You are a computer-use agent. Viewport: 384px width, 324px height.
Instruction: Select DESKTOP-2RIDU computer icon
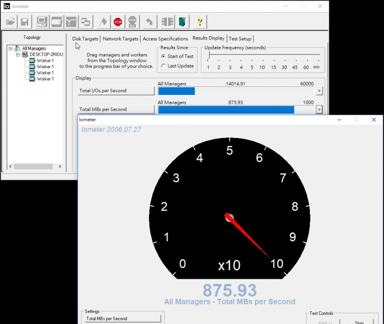click(x=25, y=54)
